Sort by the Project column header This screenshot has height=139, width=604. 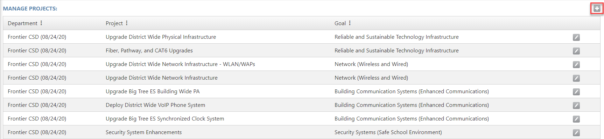[114, 23]
